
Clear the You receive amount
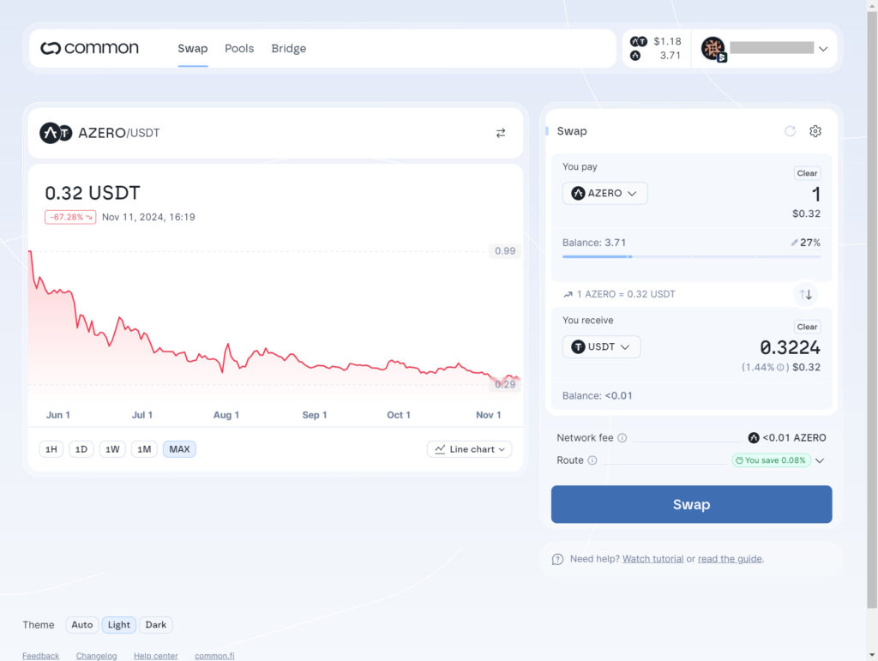pyautogui.click(x=807, y=327)
